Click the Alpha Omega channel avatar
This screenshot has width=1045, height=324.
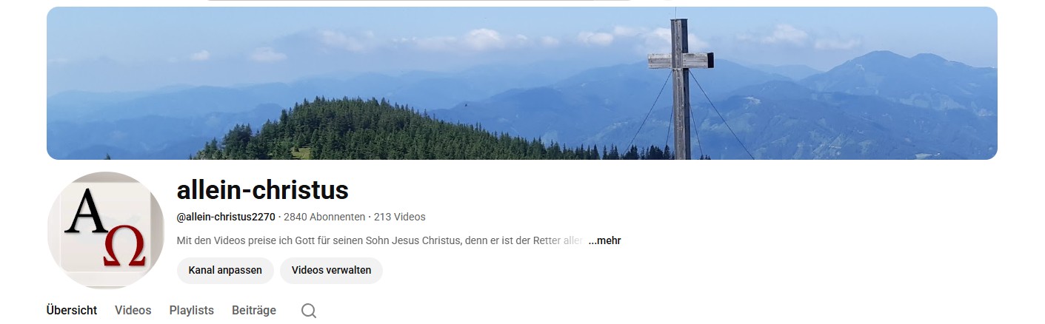click(106, 230)
